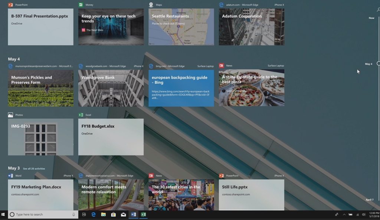The height and width of the screenshot is (220, 380).
Task: Click the Task View icon on taskbar
Action: 84,214
